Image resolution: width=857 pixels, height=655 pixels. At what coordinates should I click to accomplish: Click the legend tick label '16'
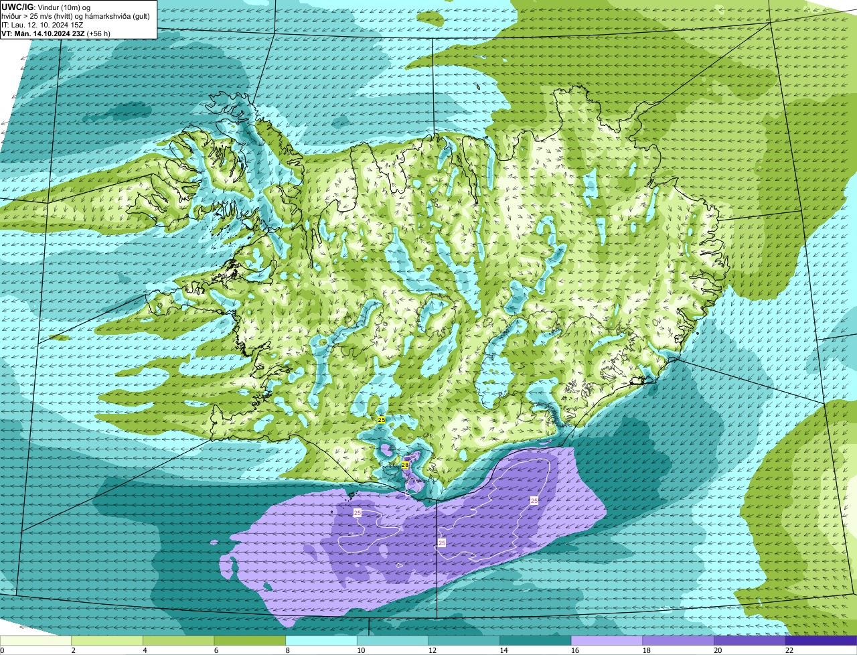pyautogui.click(x=575, y=650)
